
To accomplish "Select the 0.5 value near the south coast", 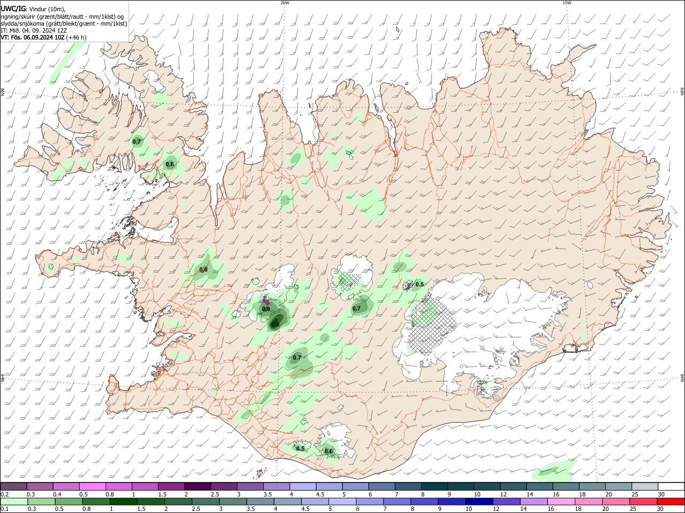I will coord(300,448).
